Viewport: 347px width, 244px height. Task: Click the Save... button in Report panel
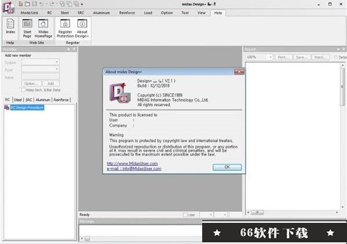coord(302,57)
